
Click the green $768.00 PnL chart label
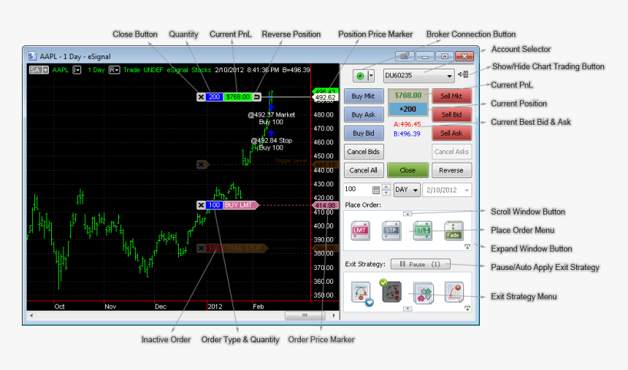[237, 97]
